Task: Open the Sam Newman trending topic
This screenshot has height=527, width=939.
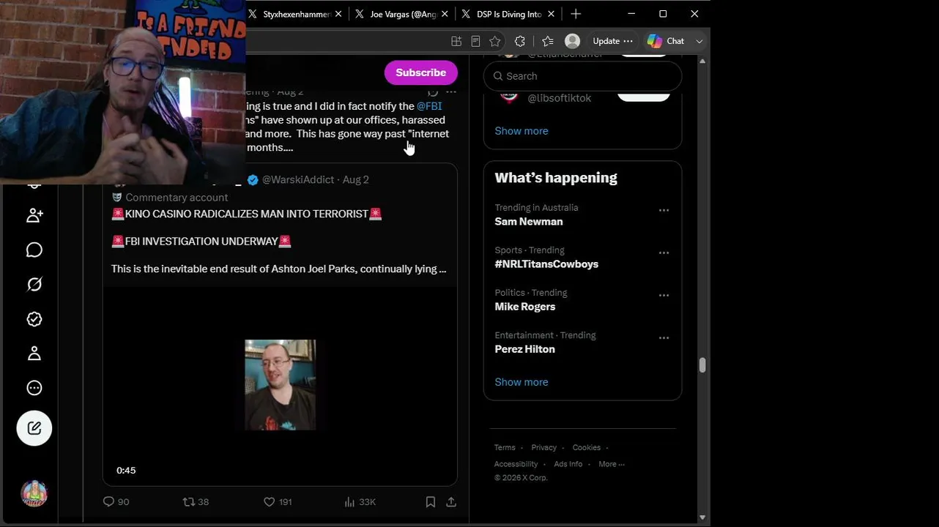Action: tap(529, 222)
